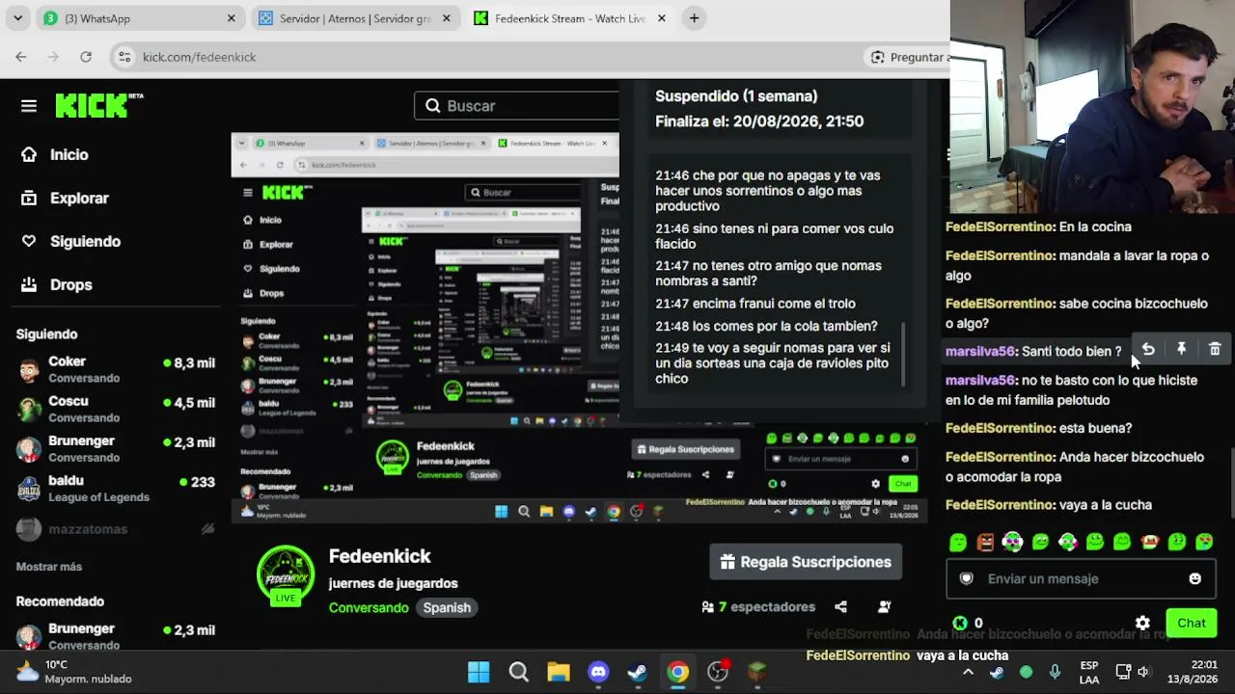Screen dimensions: 1235x694
Task: Reload the current page
Action: coord(86,57)
